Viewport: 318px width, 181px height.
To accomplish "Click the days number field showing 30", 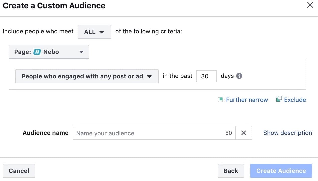I will click(x=206, y=76).
